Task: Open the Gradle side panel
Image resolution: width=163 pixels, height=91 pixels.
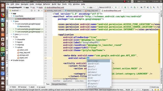Action: pyautogui.click(x=161, y=14)
